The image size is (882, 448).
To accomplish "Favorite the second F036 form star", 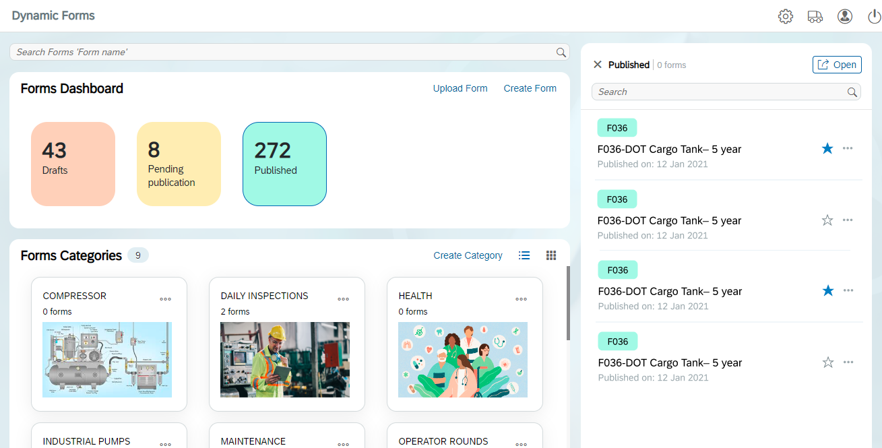I will [827, 220].
